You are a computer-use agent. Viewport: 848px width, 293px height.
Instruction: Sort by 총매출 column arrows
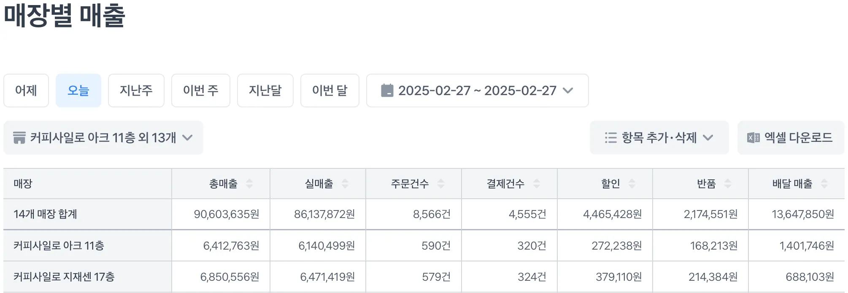(249, 184)
